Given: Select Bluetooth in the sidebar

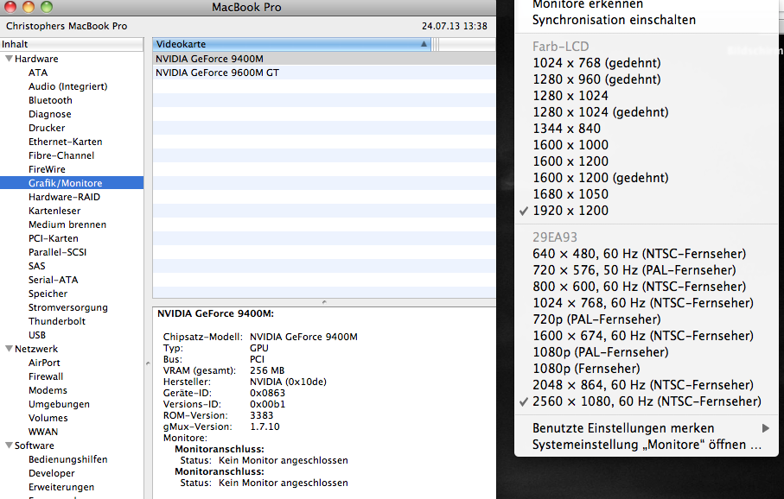Looking at the screenshot, I should click(x=50, y=100).
